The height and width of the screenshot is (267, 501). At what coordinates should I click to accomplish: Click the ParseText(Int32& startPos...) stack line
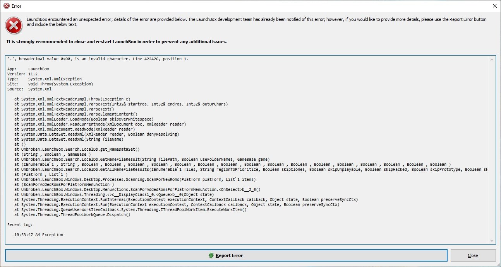pos(121,104)
